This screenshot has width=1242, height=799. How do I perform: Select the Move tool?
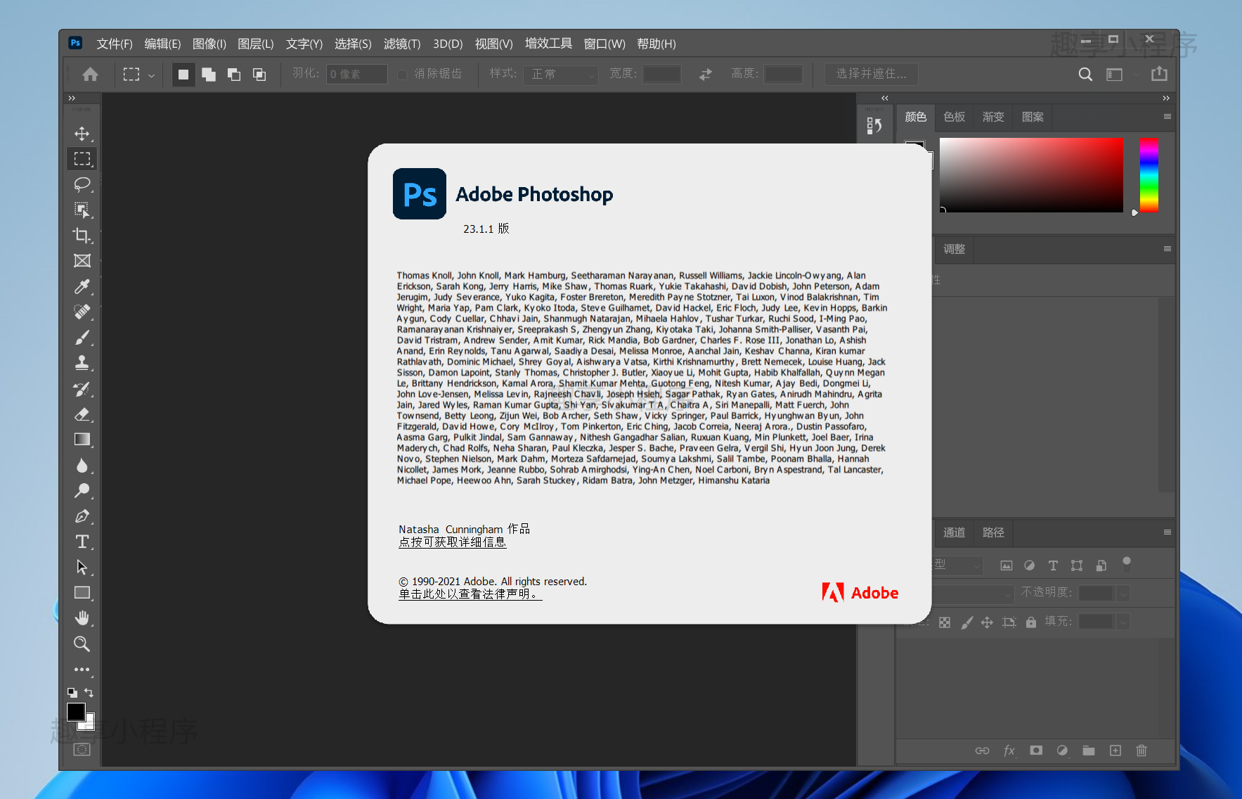[82, 134]
